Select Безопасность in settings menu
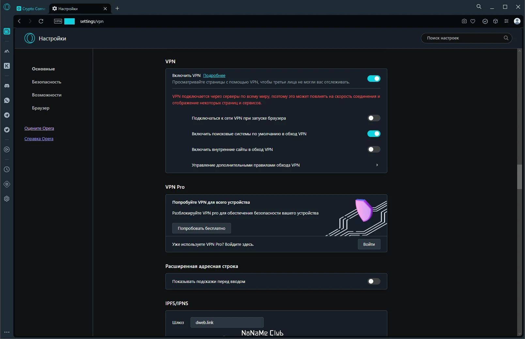The height and width of the screenshot is (339, 525). tap(47, 82)
